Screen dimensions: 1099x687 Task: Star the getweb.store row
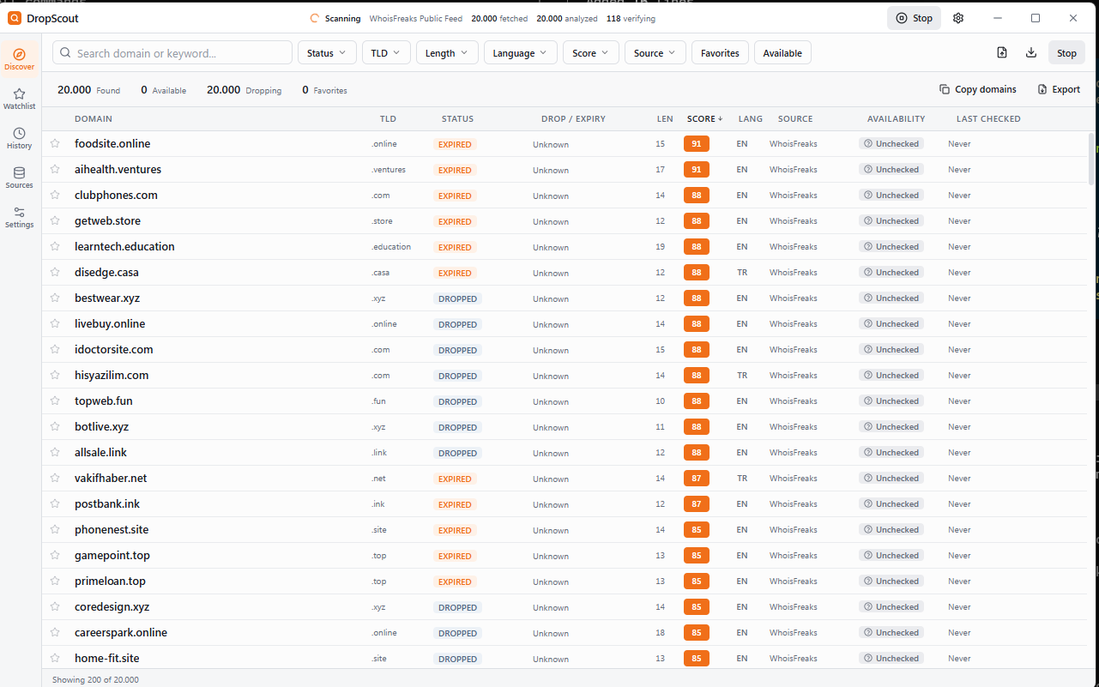coord(55,221)
